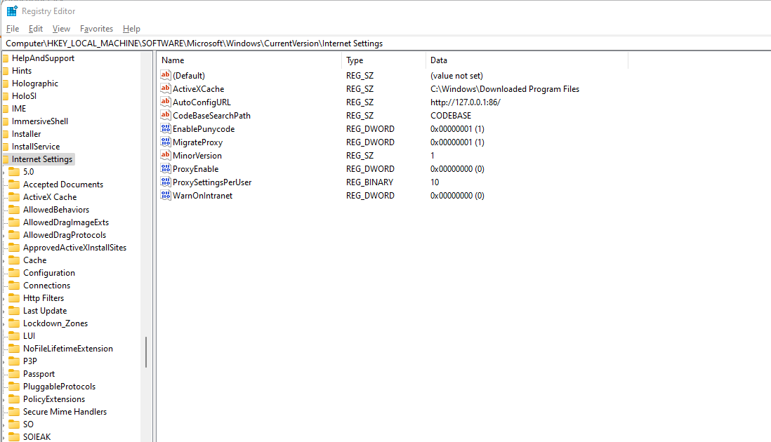Open the Favorites menu
This screenshot has width=771, height=442.
96,29
